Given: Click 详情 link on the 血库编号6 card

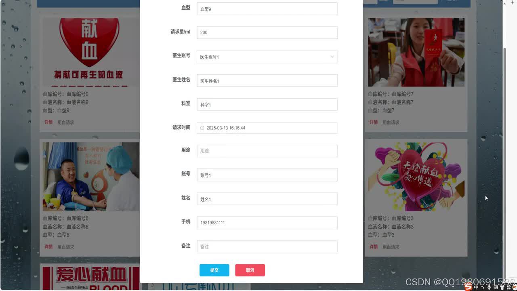Looking at the screenshot, I should click(48, 247).
